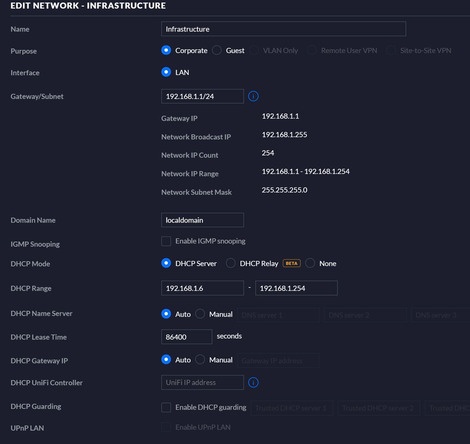Set DHCP Gateway IP to Auto

point(166,360)
